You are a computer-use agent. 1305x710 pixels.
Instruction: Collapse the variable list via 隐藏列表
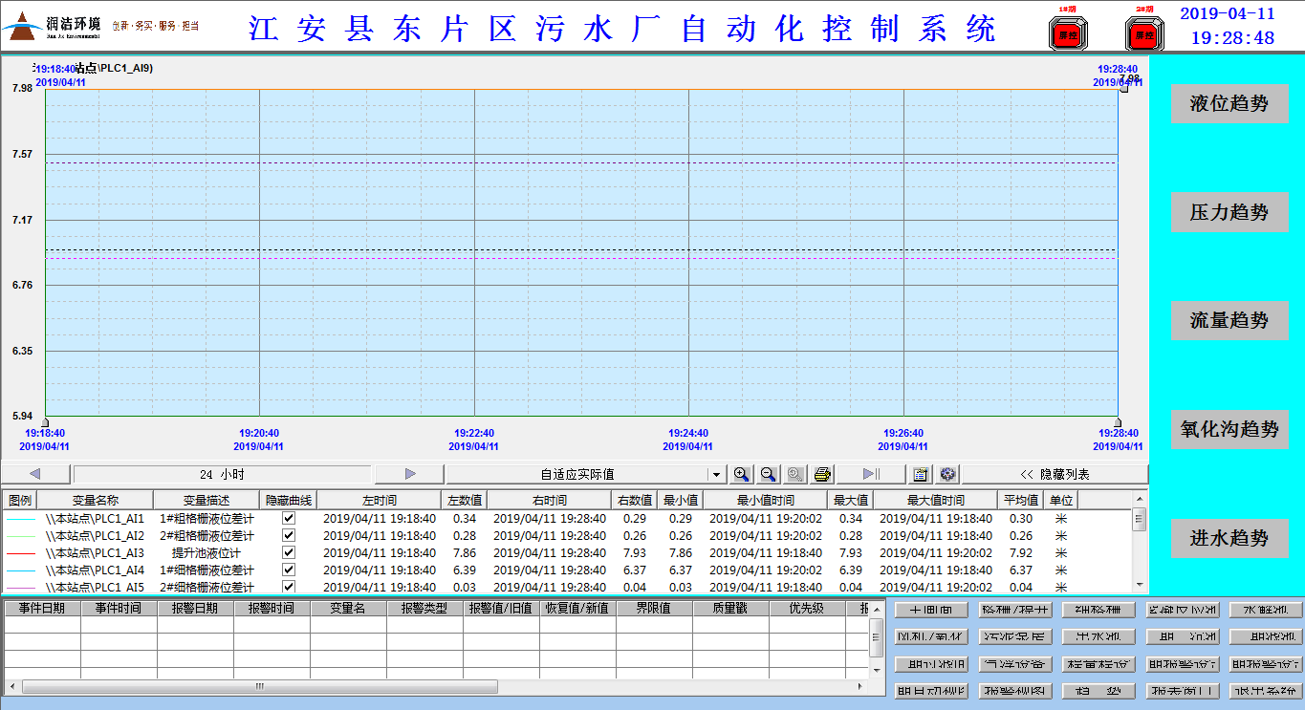click(1055, 474)
